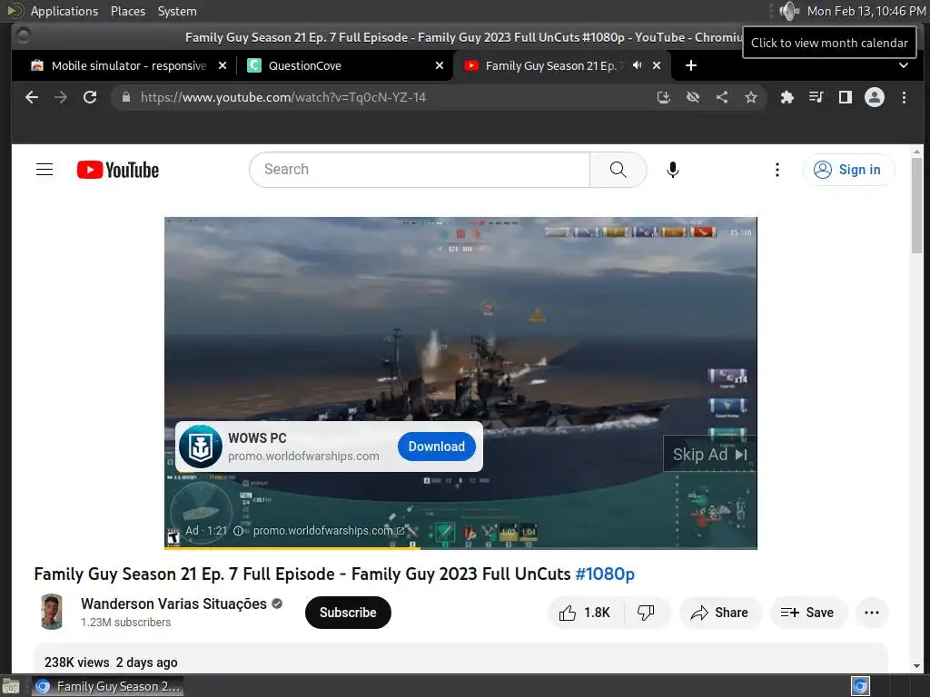The width and height of the screenshot is (930, 697).
Task: Install app via address bar icon
Action: (x=664, y=97)
